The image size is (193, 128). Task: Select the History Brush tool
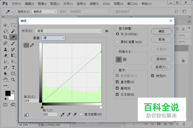tap(13, 49)
